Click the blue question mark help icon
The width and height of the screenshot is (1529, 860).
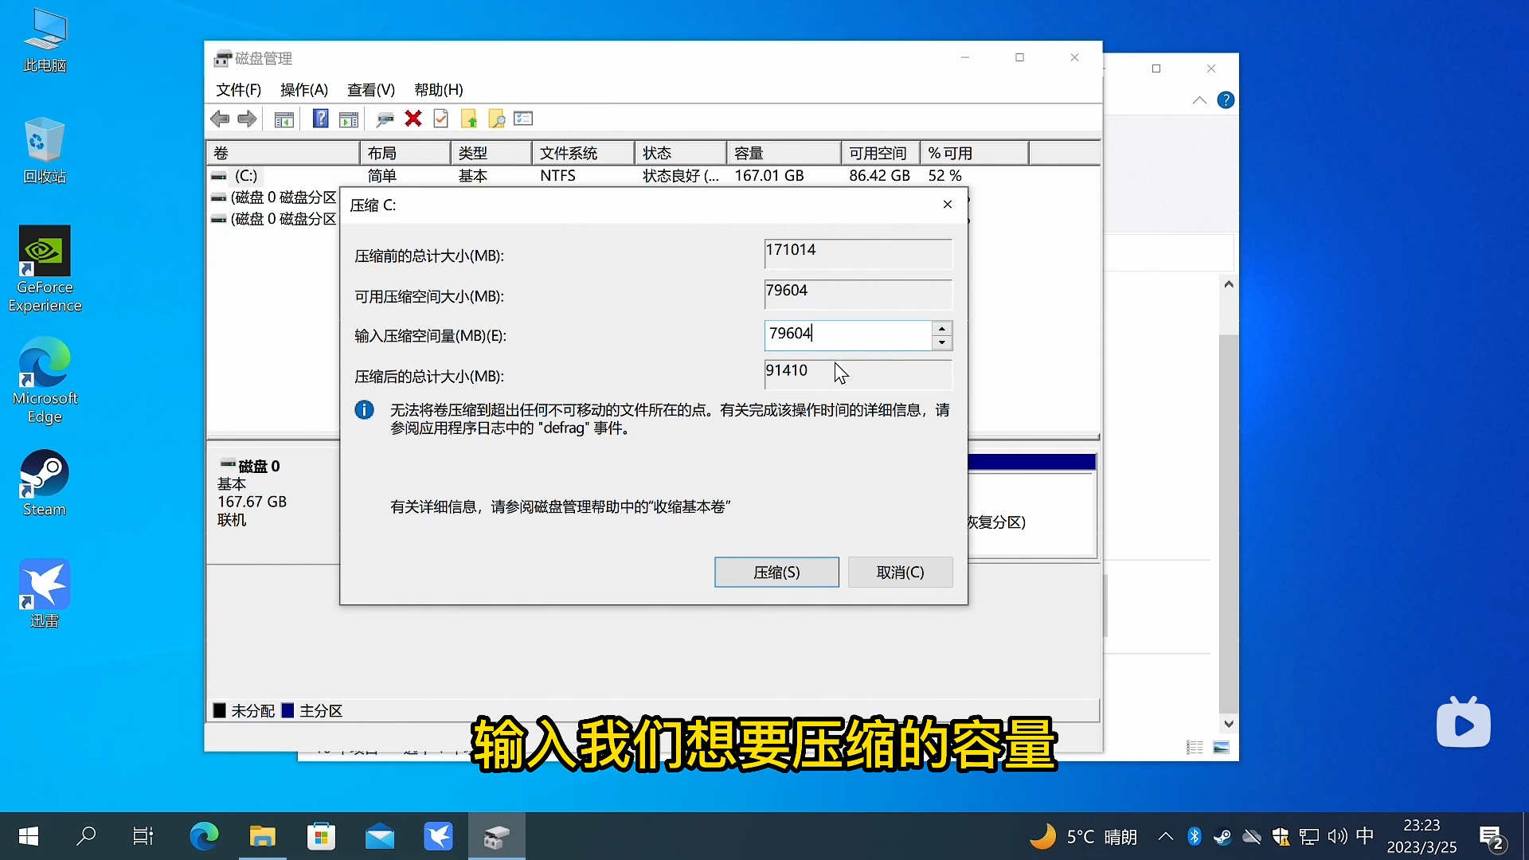pos(320,119)
